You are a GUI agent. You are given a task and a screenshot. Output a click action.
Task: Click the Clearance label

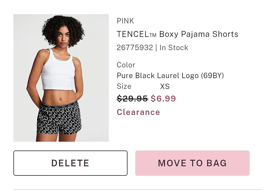(x=138, y=112)
